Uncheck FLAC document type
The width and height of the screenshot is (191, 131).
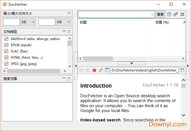point(6,51)
